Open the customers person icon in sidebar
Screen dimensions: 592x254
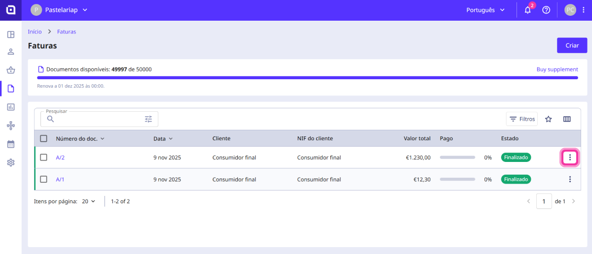click(11, 52)
